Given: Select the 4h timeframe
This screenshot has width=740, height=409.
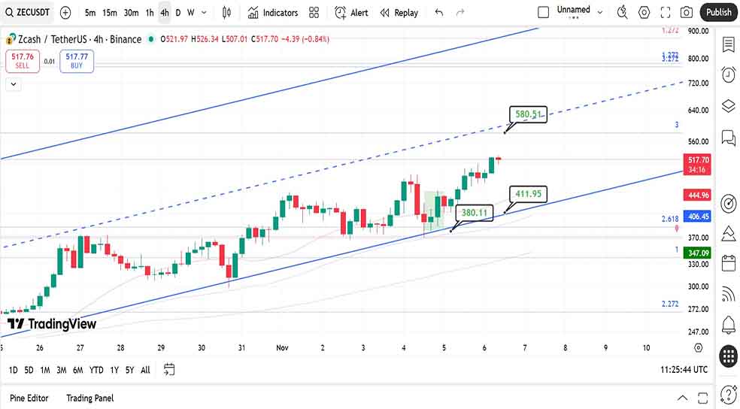Looking at the screenshot, I should coord(164,13).
